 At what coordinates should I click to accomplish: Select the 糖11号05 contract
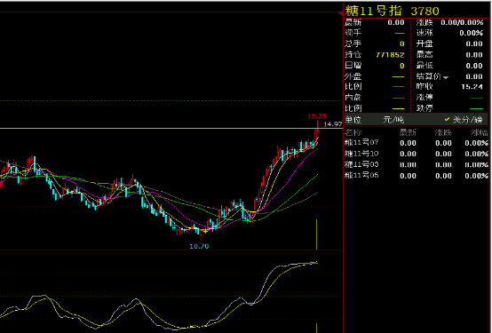(416, 175)
